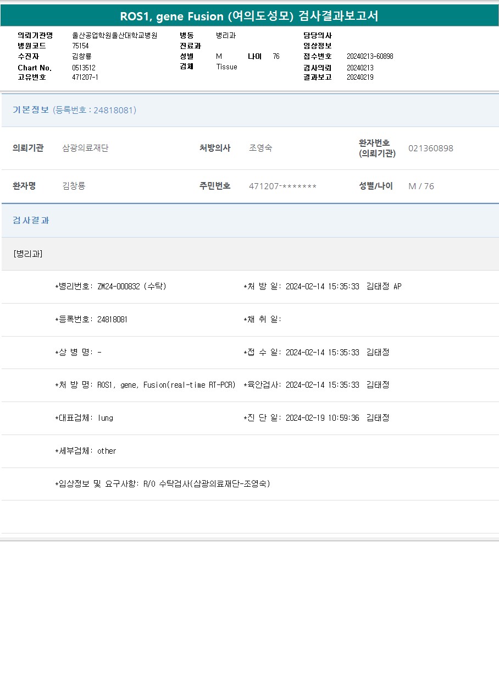Click the 접수번호 value 20240213-60898
499x682 pixels.
(370, 56)
